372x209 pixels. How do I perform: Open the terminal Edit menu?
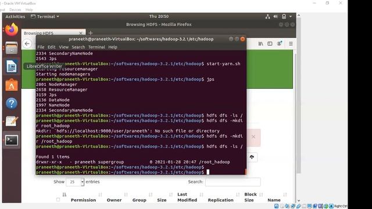coord(51,47)
